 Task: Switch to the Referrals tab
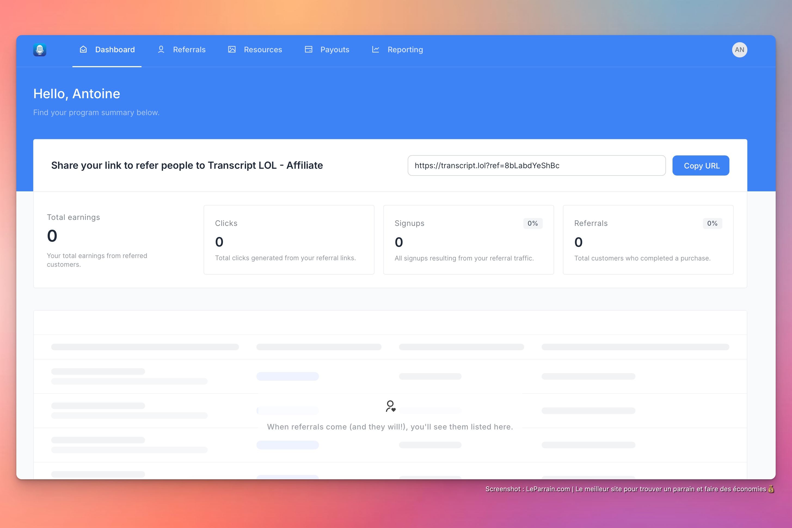pyautogui.click(x=189, y=50)
